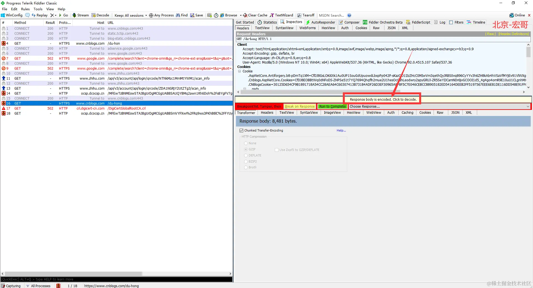
Task: Focus the QuickExec command input
Action: 116,279
